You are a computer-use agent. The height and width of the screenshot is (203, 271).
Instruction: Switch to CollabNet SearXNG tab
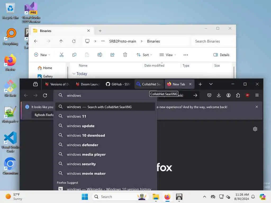point(149,84)
